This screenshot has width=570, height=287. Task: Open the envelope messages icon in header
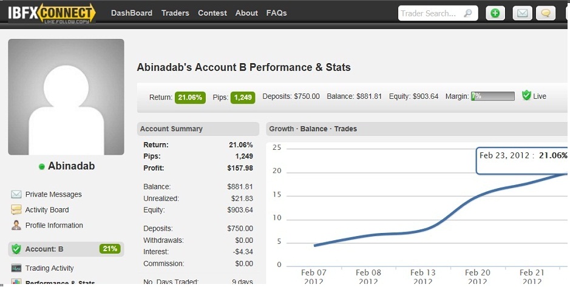click(x=521, y=13)
